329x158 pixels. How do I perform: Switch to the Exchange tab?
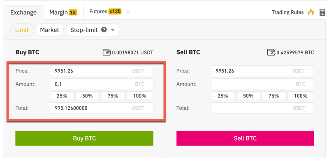pyautogui.click(x=23, y=12)
